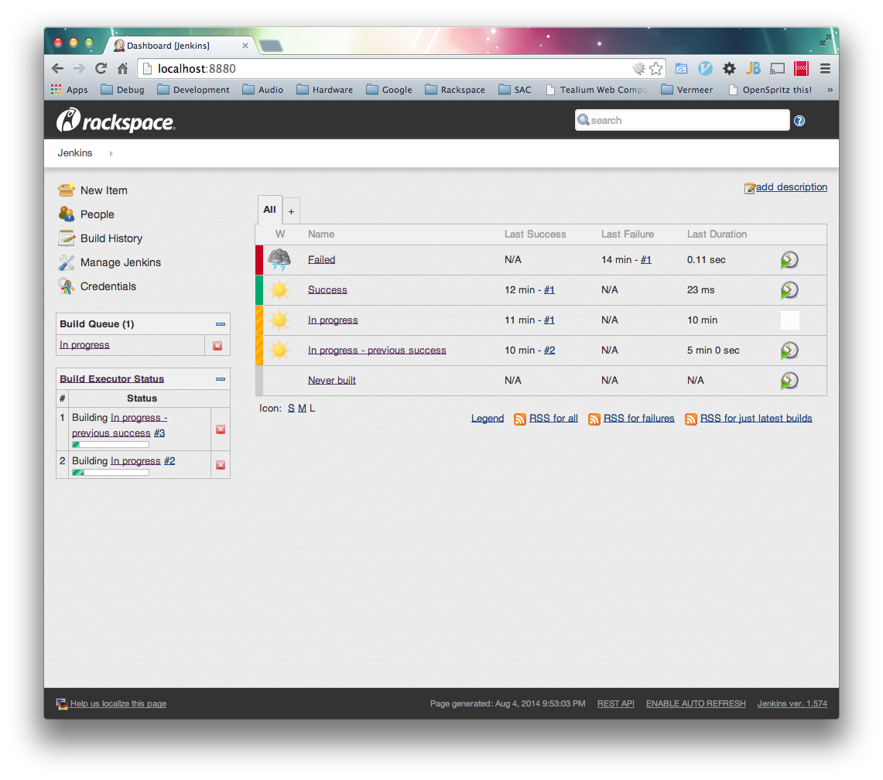The width and height of the screenshot is (883, 780).
Task: Click progress bar of executor 1 build
Action: tap(111, 445)
